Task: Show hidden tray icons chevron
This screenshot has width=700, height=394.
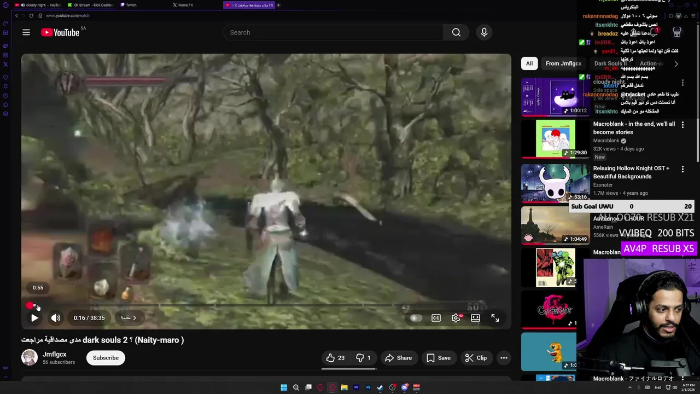Action: 629,387
